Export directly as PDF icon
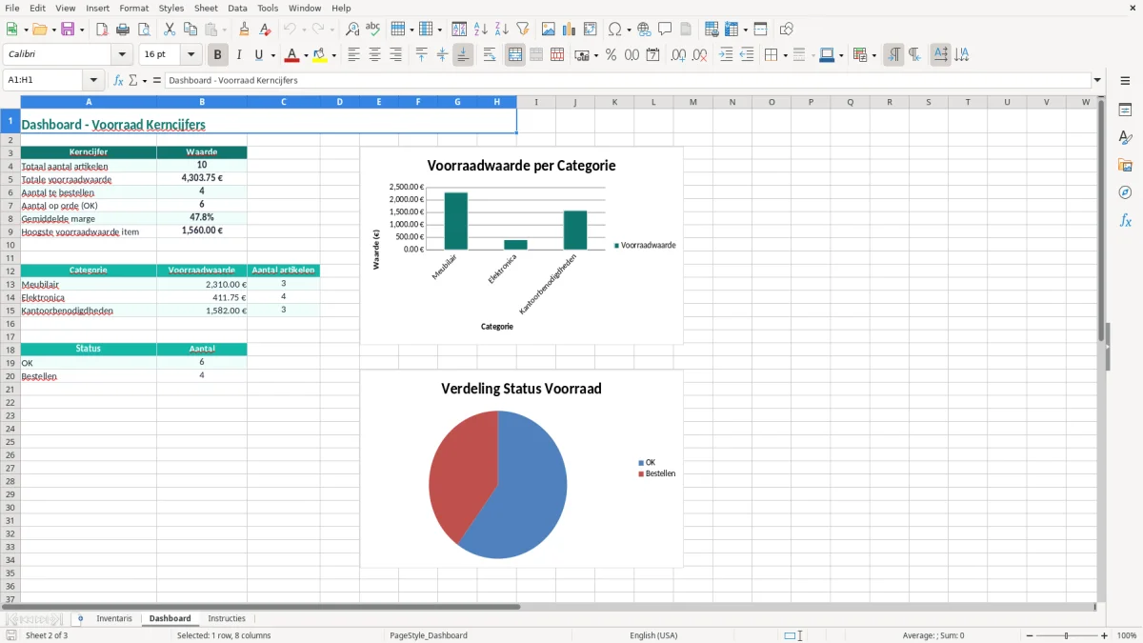This screenshot has height=643, width=1143. (102, 30)
